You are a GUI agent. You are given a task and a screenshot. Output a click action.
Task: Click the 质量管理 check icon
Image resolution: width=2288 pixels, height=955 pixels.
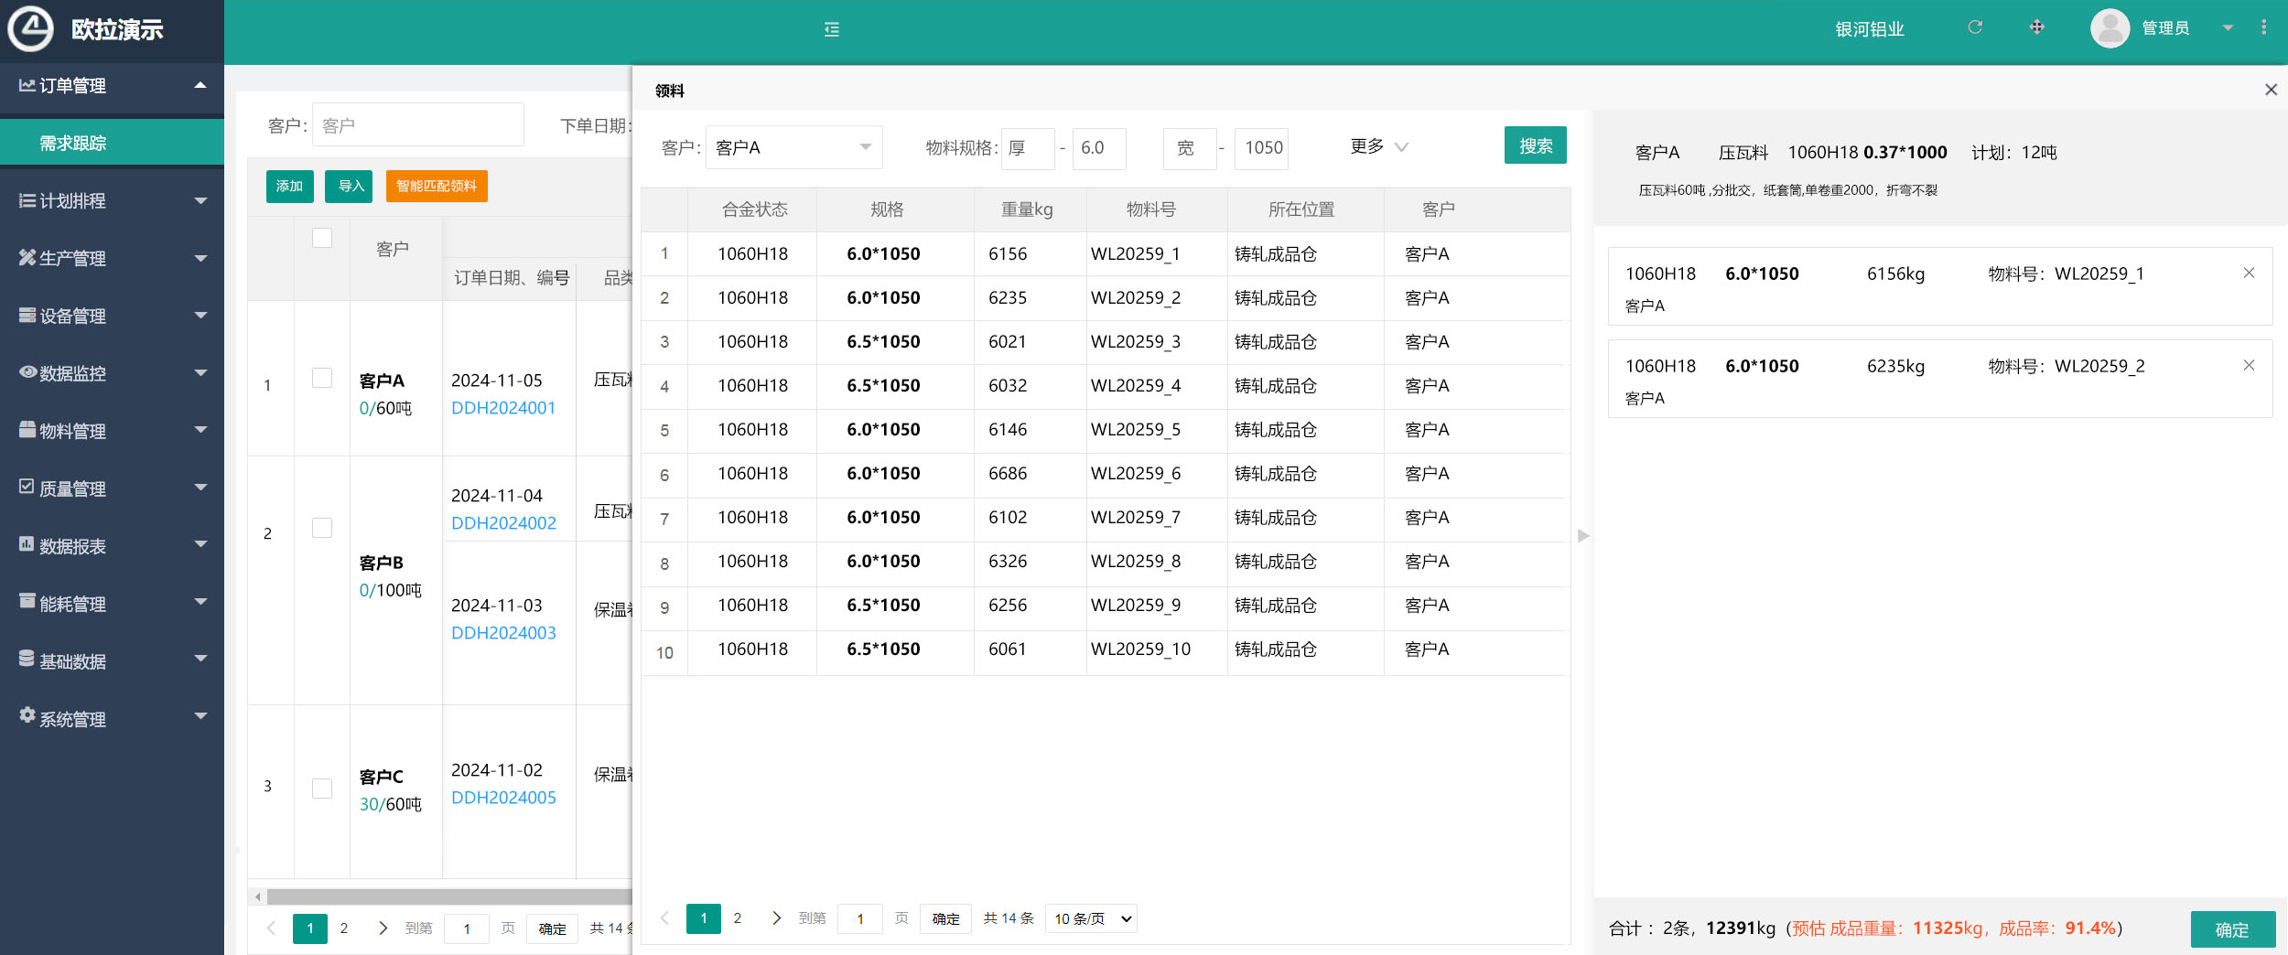point(27,487)
